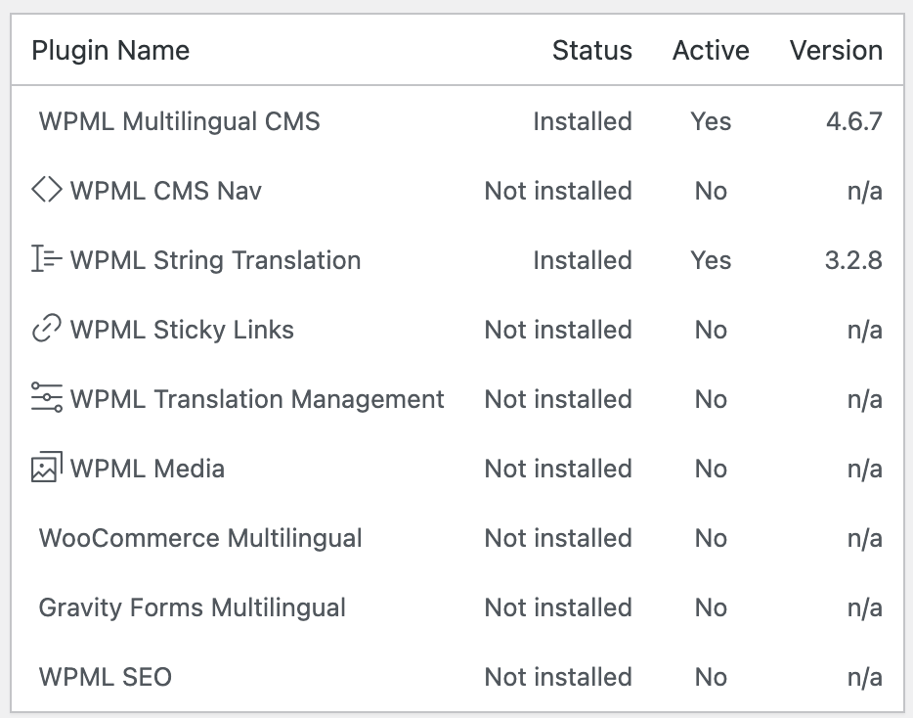Click the WooCommerce Multilingual plugin name
This screenshot has width=913, height=718.
[x=200, y=538]
